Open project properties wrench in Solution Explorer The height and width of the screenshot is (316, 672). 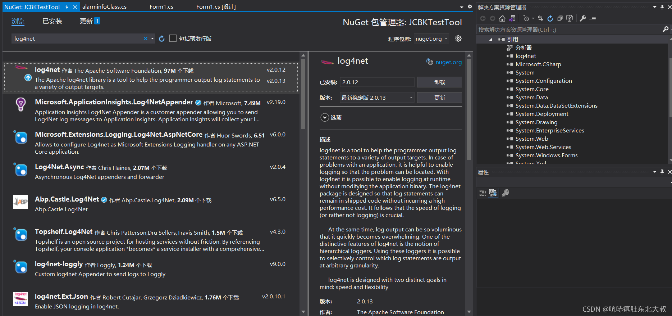[583, 18]
